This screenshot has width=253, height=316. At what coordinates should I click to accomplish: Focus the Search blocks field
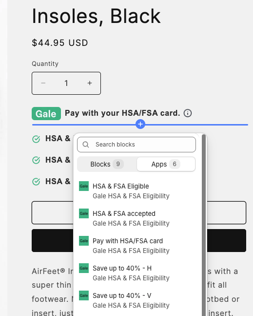[x=136, y=145]
